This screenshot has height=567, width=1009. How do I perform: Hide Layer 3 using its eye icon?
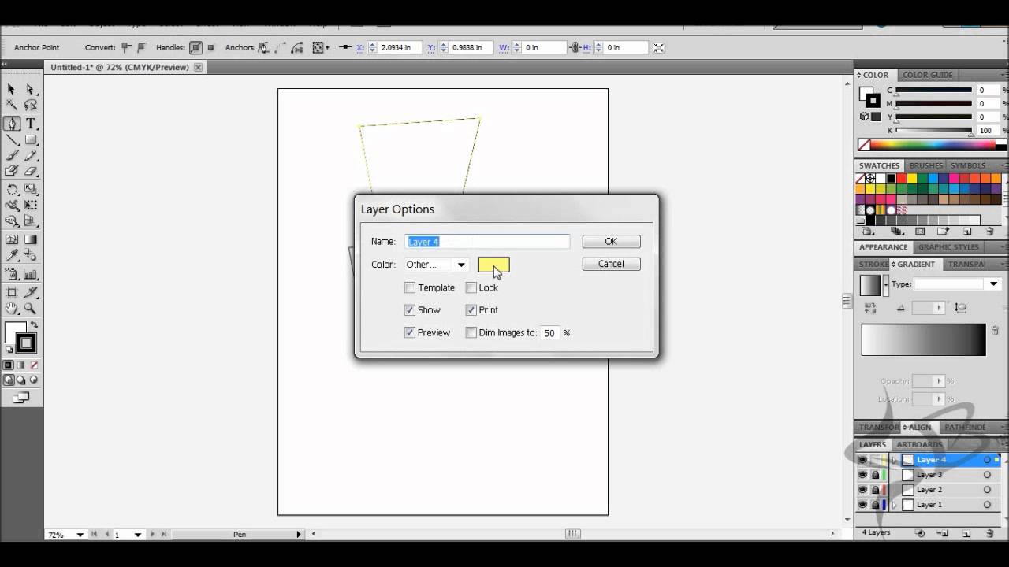click(x=862, y=475)
